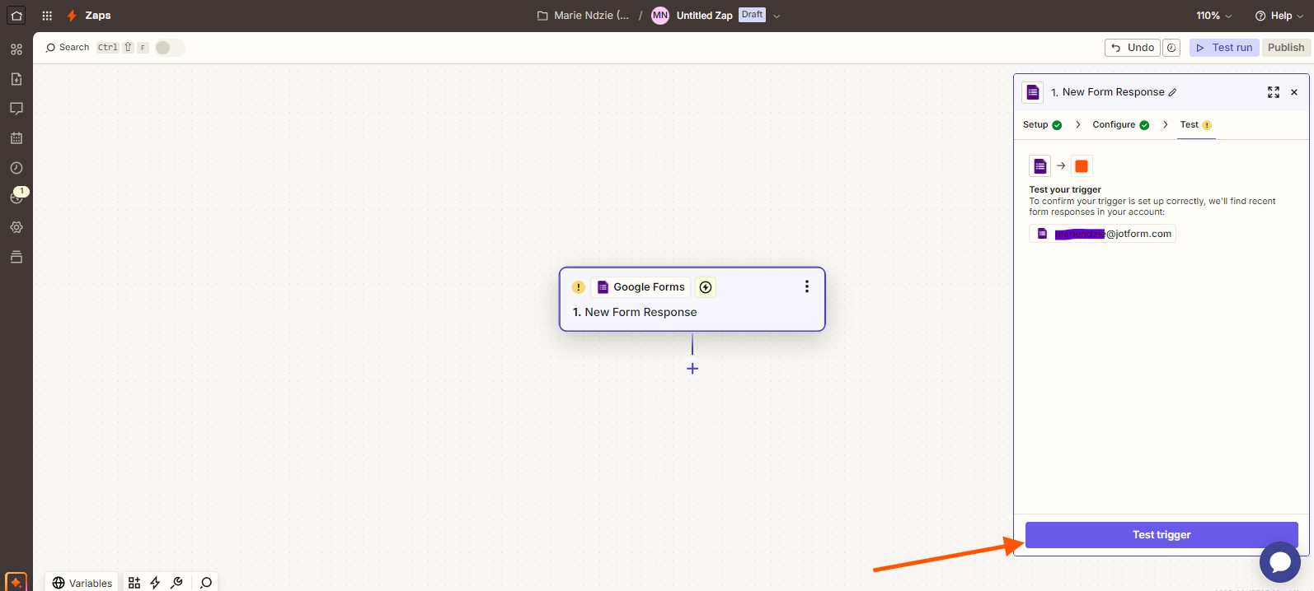The image size is (1314, 591).
Task: Open the sidebar Zap file icon
Action: tap(16, 79)
